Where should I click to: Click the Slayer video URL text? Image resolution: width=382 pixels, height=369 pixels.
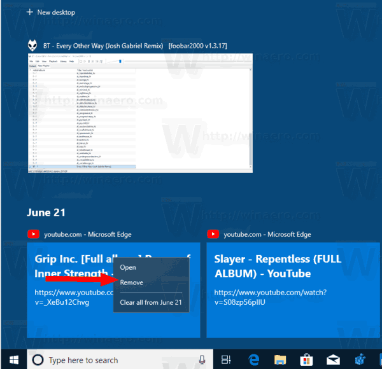point(270,297)
